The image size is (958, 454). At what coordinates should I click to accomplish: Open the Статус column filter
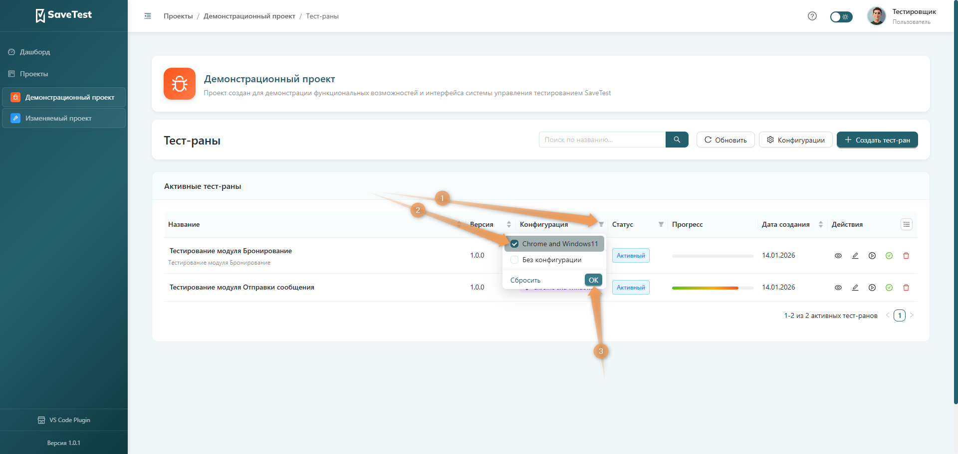click(661, 224)
